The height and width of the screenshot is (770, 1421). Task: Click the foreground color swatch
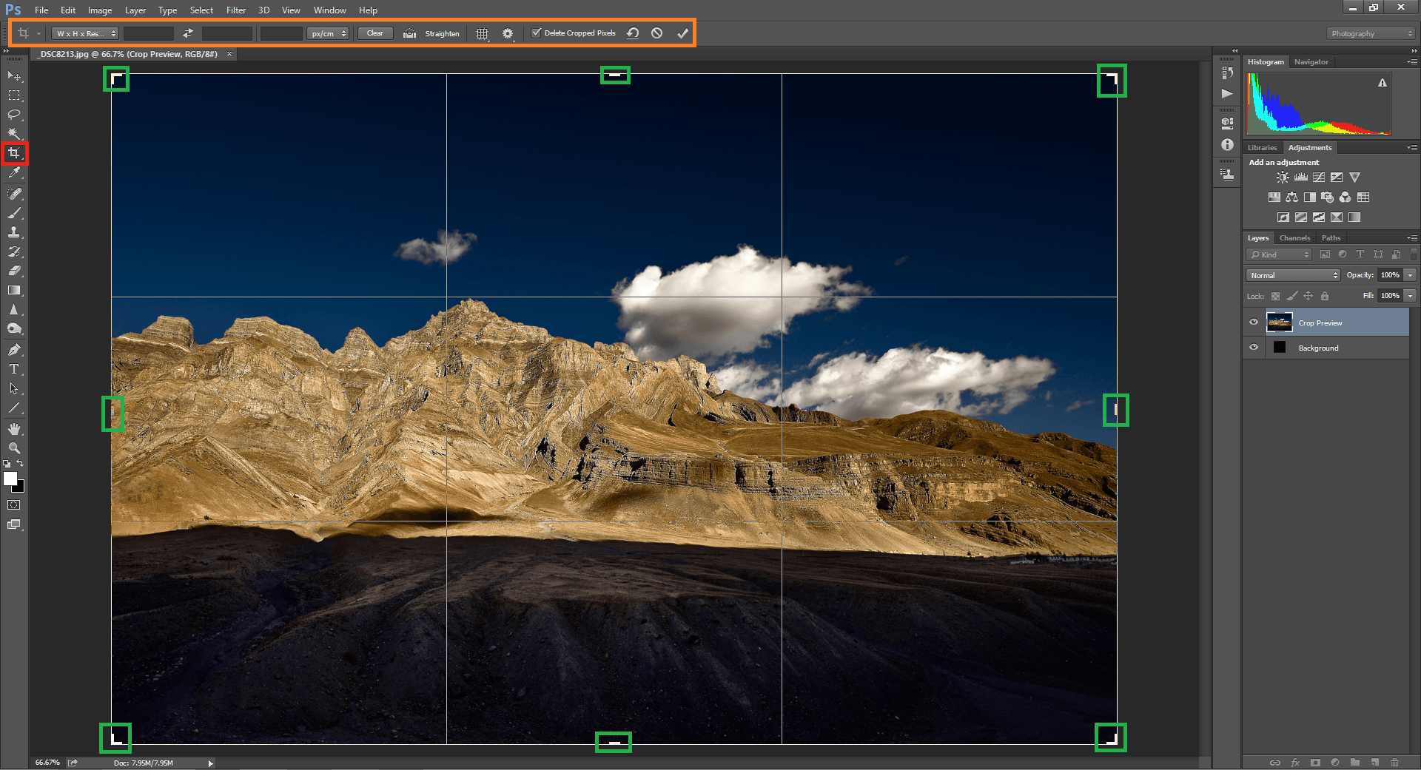coord(10,479)
